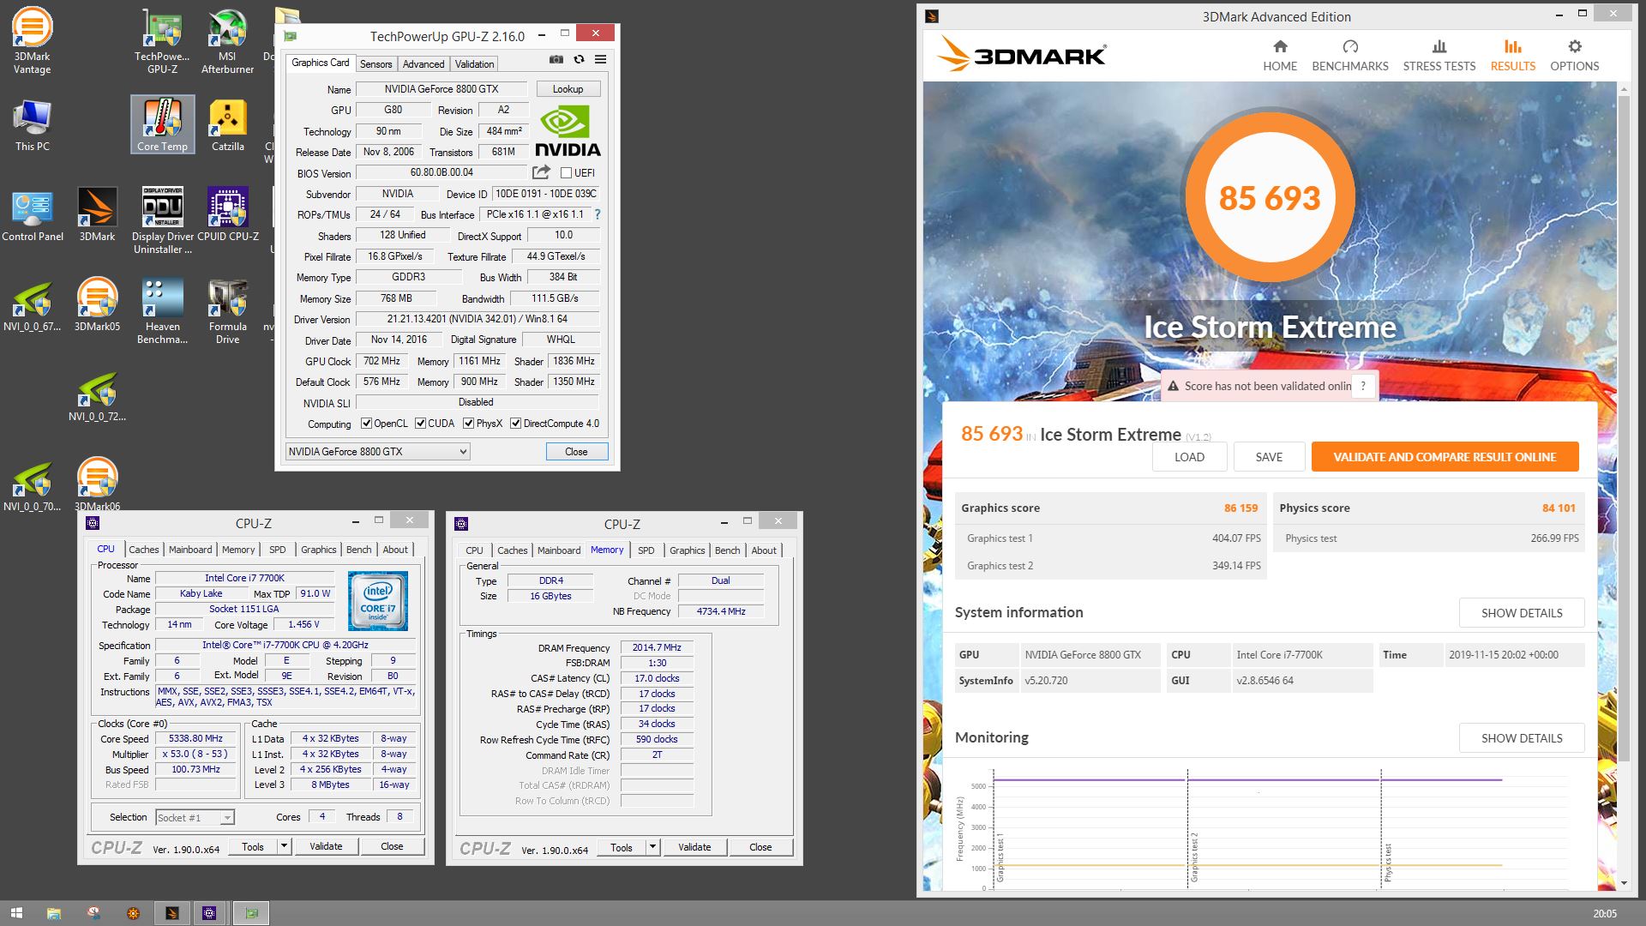Switch to Sensors tab in GPU-Z

tap(375, 64)
